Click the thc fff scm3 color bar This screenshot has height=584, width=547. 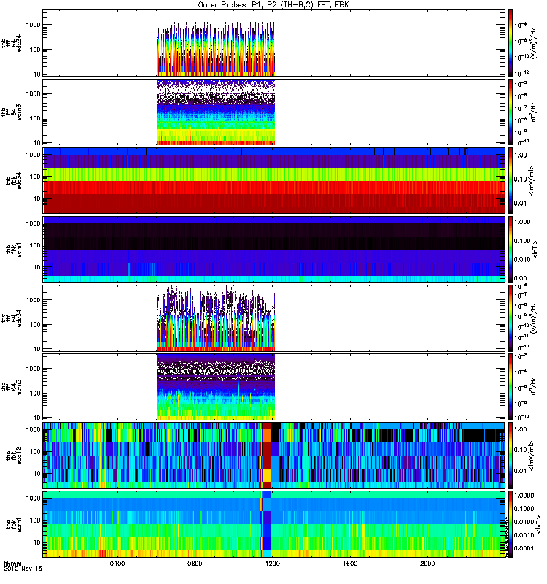(x=511, y=387)
